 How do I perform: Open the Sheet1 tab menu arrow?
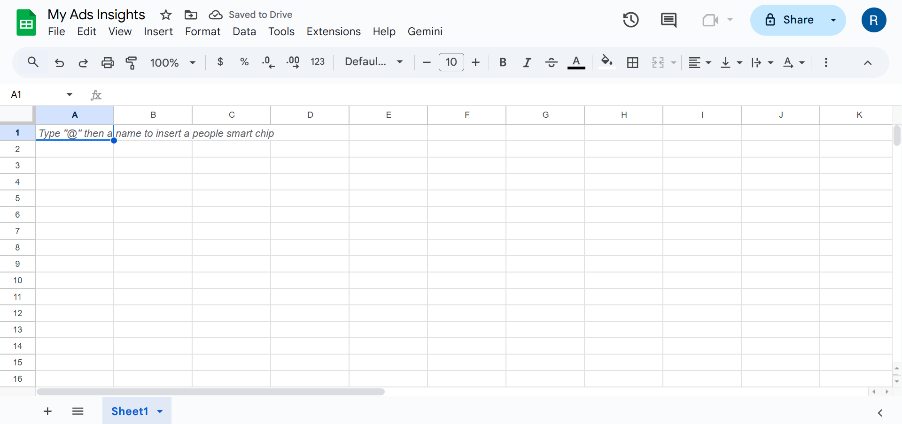(159, 411)
